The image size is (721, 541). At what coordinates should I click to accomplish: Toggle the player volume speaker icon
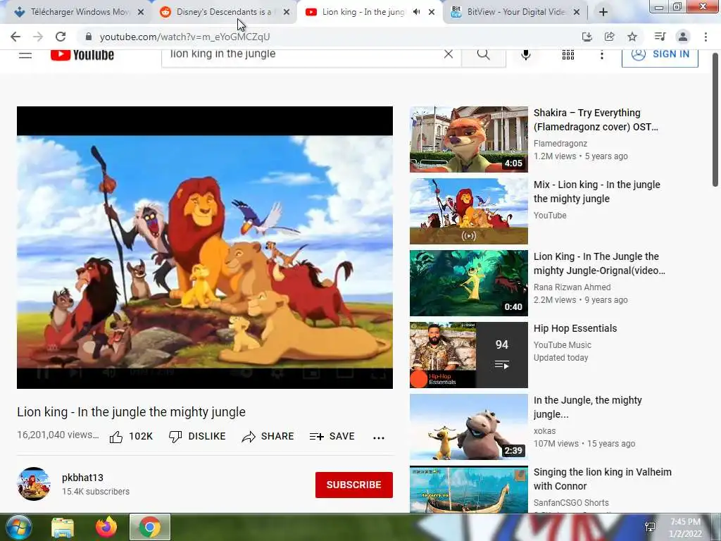108,373
